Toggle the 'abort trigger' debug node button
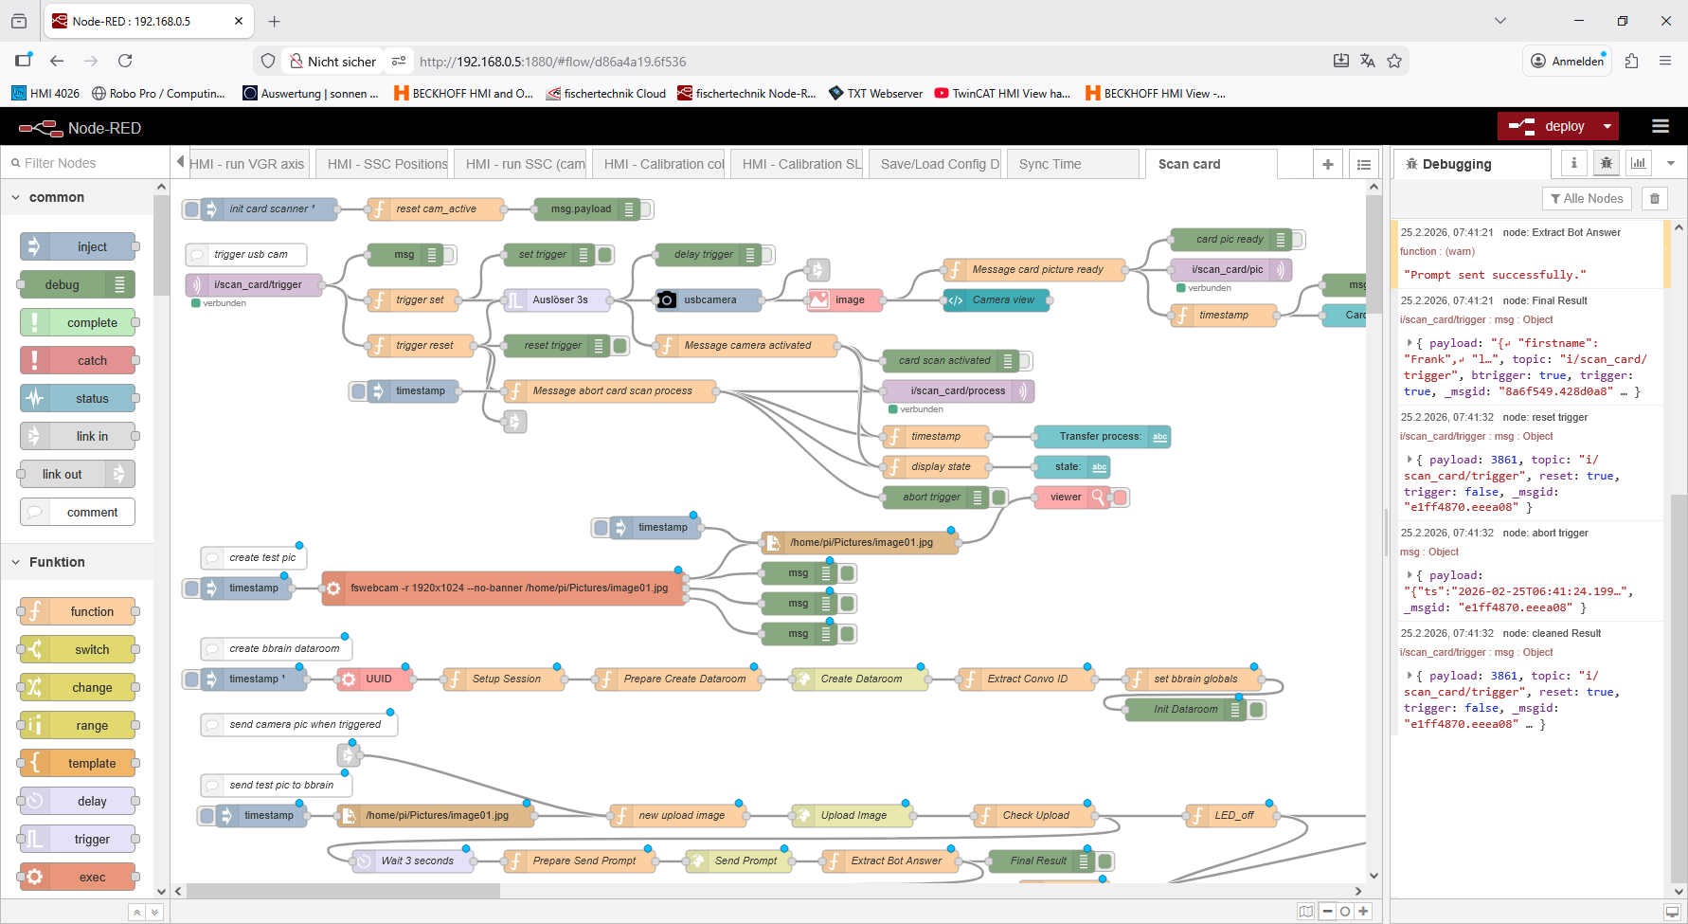The width and height of the screenshot is (1688, 924). pyautogui.click(x=999, y=498)
